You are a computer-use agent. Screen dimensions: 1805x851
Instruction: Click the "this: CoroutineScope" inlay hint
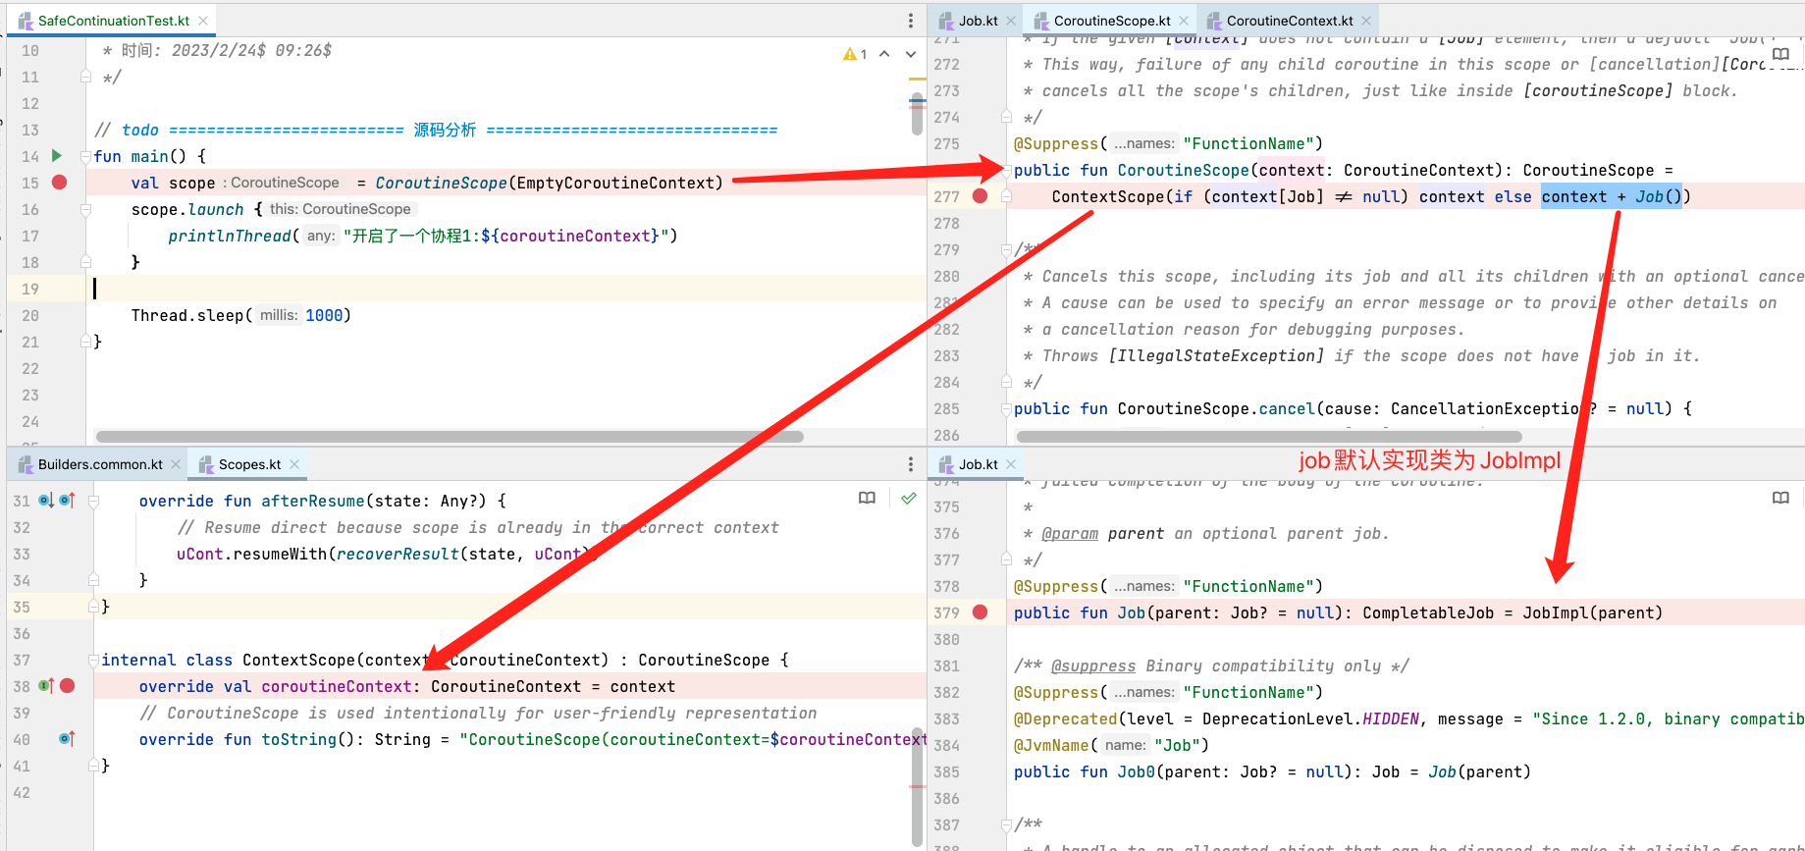tap(341, 209)
